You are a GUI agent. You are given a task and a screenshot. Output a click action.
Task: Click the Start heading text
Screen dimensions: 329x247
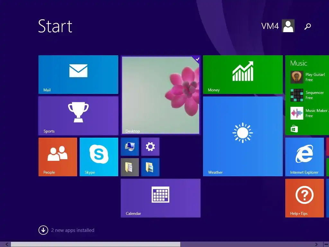click(55, 26)
